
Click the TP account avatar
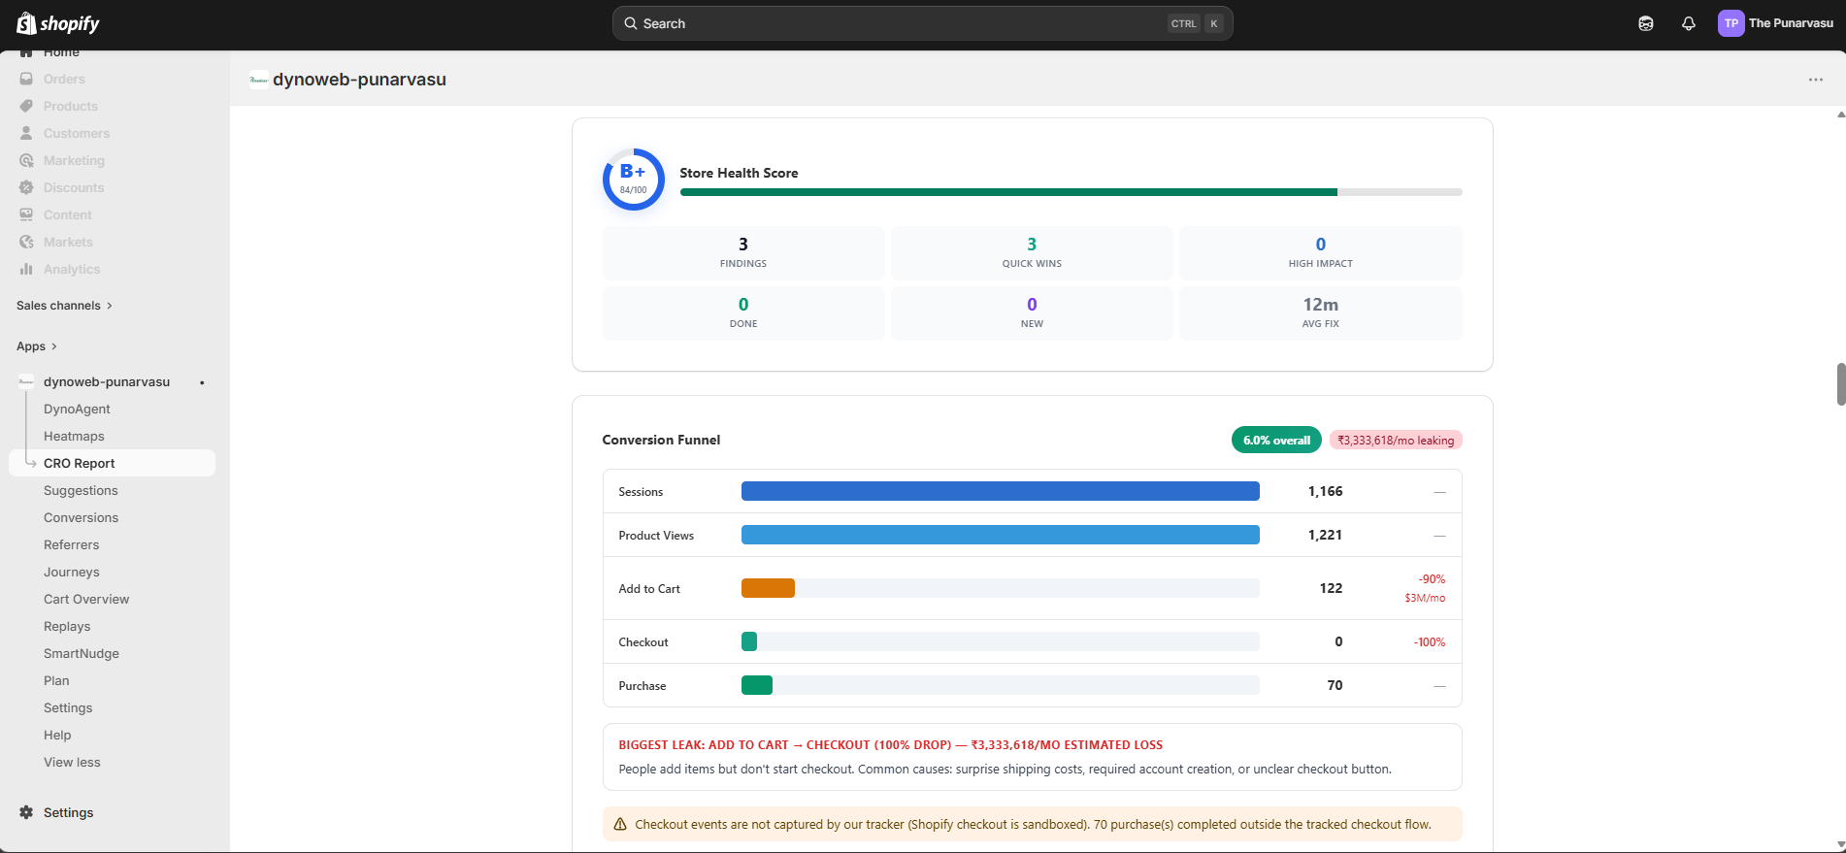point(1731,23)
